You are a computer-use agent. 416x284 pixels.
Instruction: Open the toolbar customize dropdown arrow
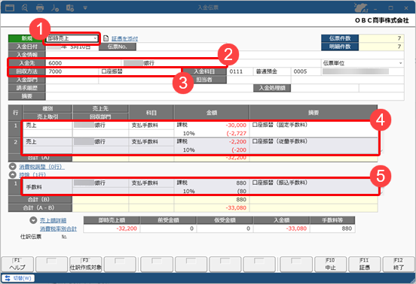coord(85,8)
